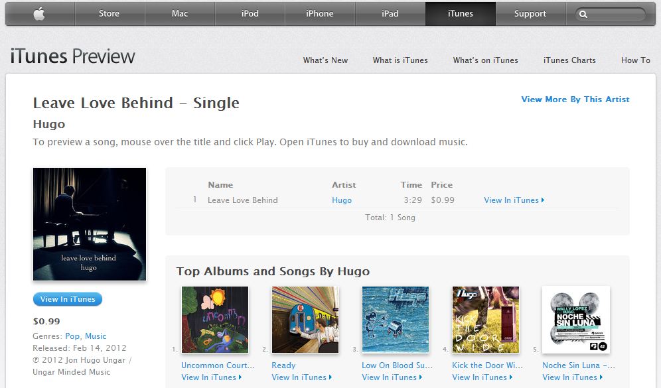661x388 pixels.
Task: Open the Noche Sin Luna artwork
Action: 576,320
